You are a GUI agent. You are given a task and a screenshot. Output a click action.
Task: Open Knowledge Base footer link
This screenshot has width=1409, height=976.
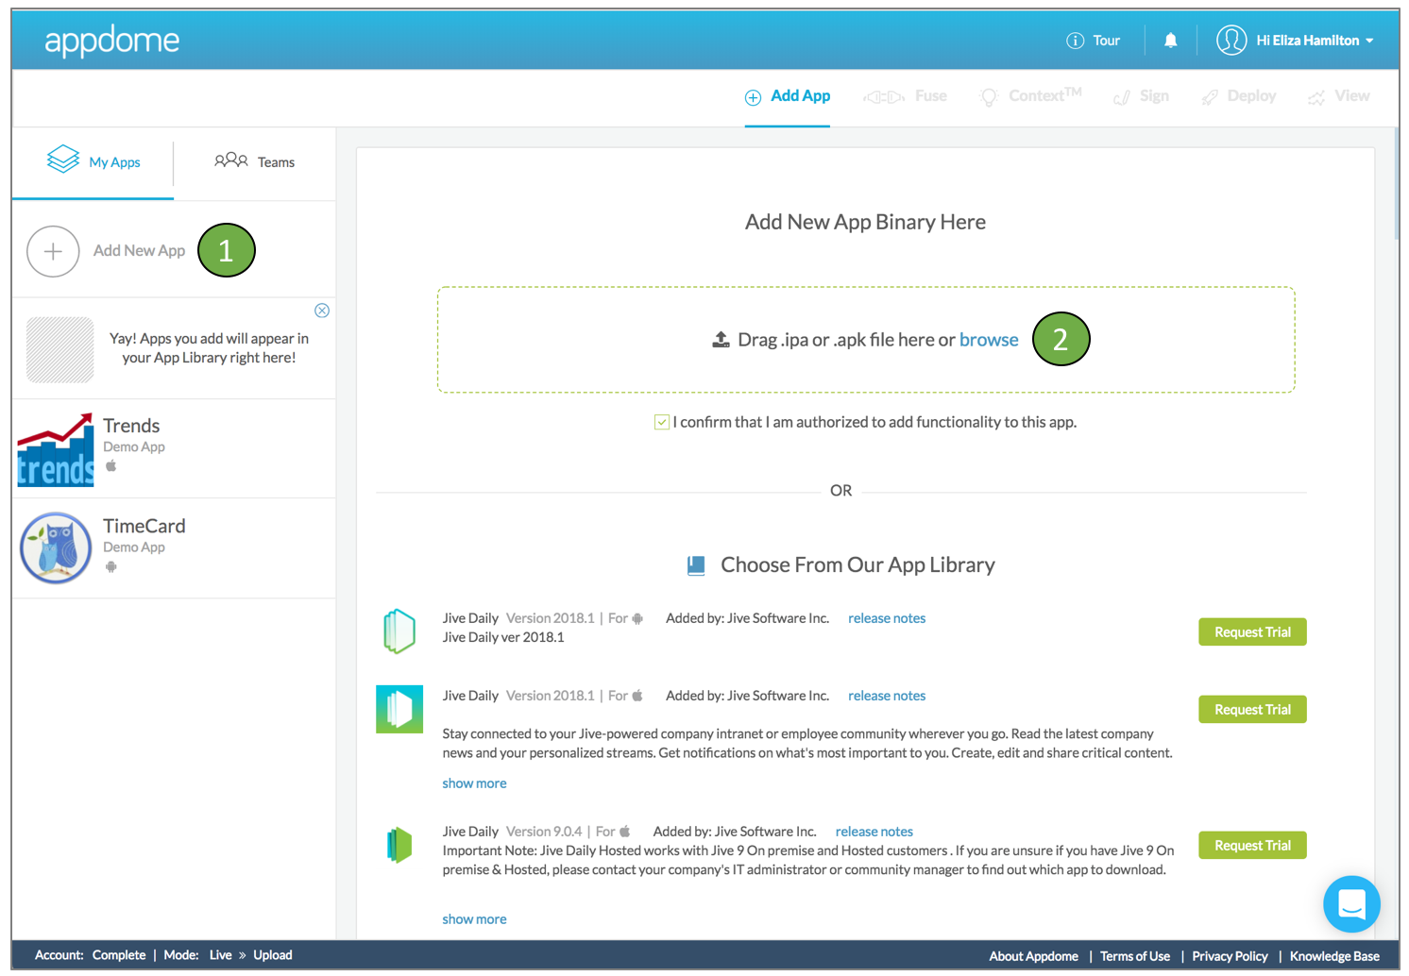(x=1334, y=956)
